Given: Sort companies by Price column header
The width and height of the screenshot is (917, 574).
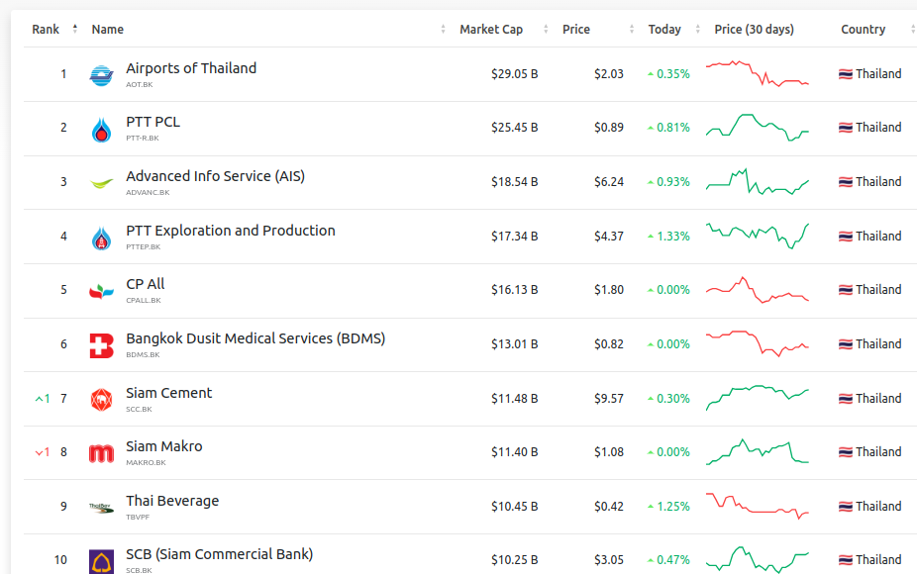Looking at the screenshot, I should tap(576, 30).
